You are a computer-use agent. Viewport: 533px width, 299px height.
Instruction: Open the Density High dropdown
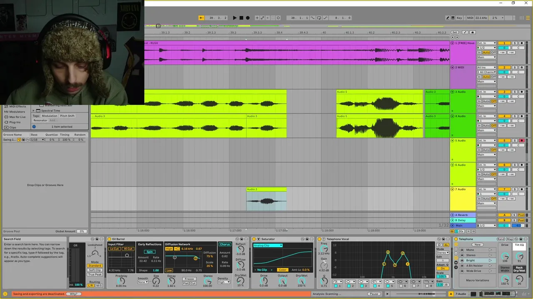(224, 282)
